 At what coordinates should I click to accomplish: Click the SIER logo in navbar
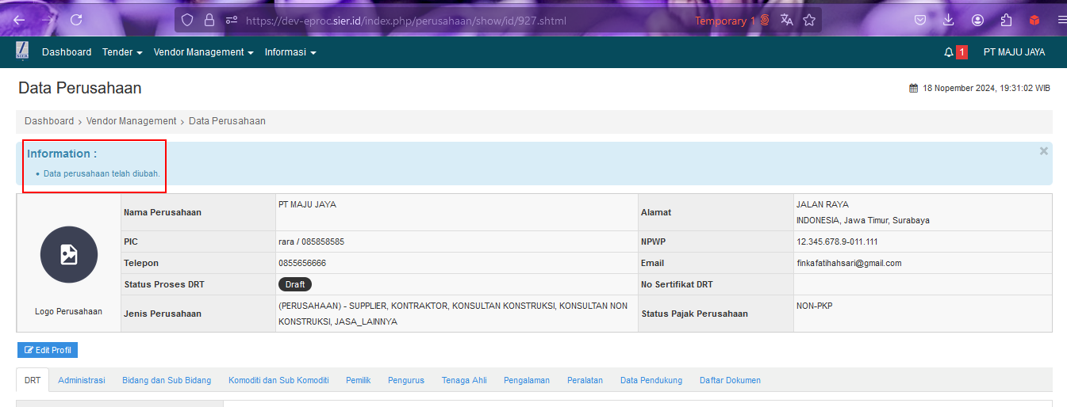22,51
